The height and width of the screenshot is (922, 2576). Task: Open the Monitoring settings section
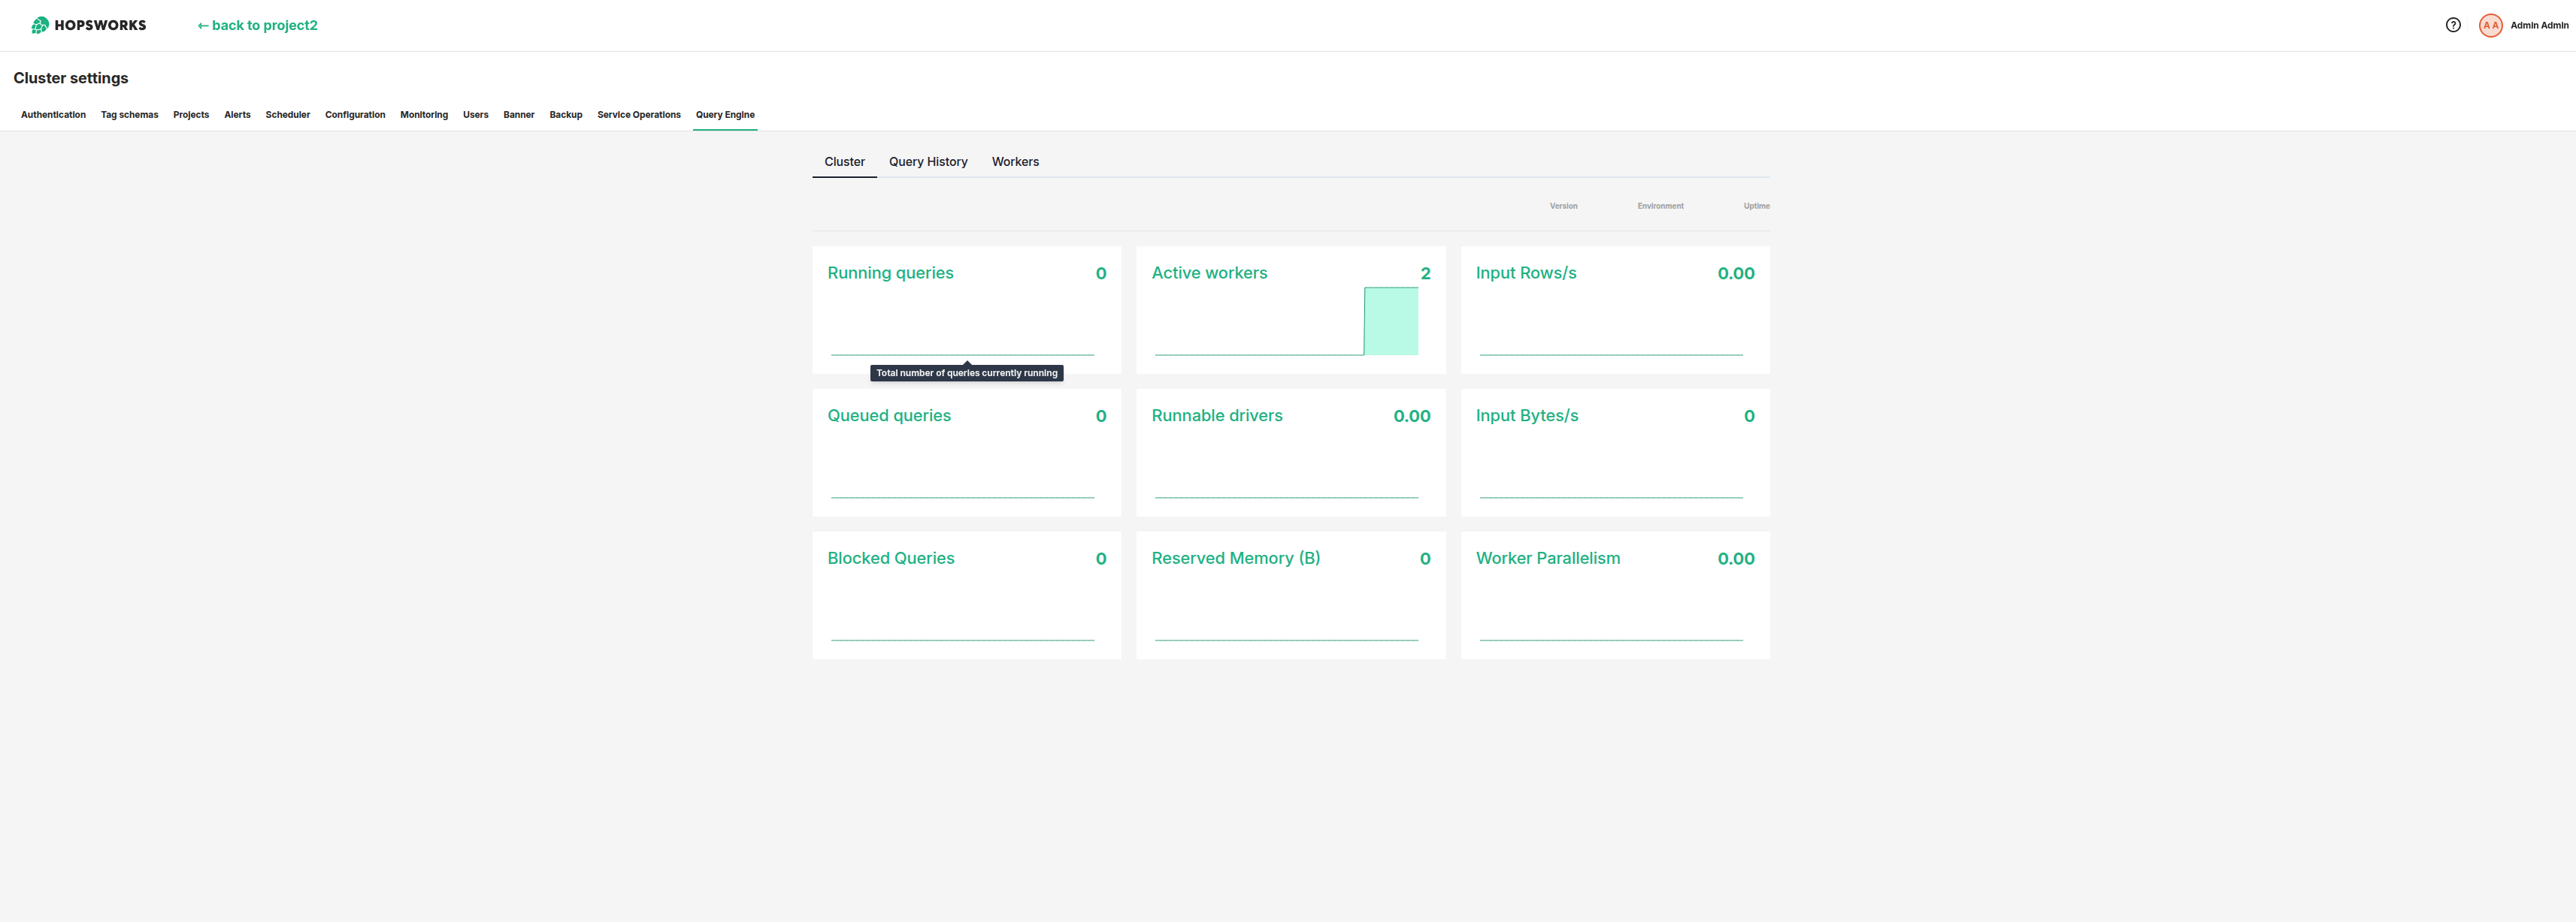coord(423,115)
